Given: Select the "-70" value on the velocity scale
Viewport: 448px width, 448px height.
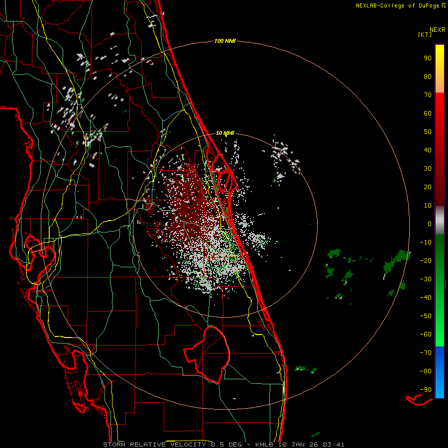Looking at the screenshot, I should tap(426, 353).
